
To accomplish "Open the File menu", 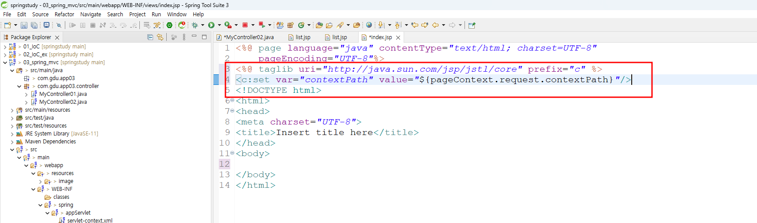I will point(7,14).
